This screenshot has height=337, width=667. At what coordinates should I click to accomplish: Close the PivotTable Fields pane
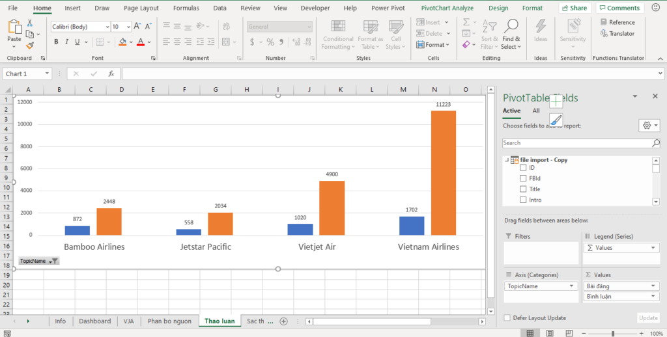click(x=655, y=96)
